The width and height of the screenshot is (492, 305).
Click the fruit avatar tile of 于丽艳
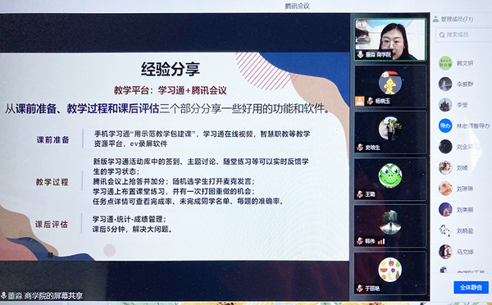390,272
